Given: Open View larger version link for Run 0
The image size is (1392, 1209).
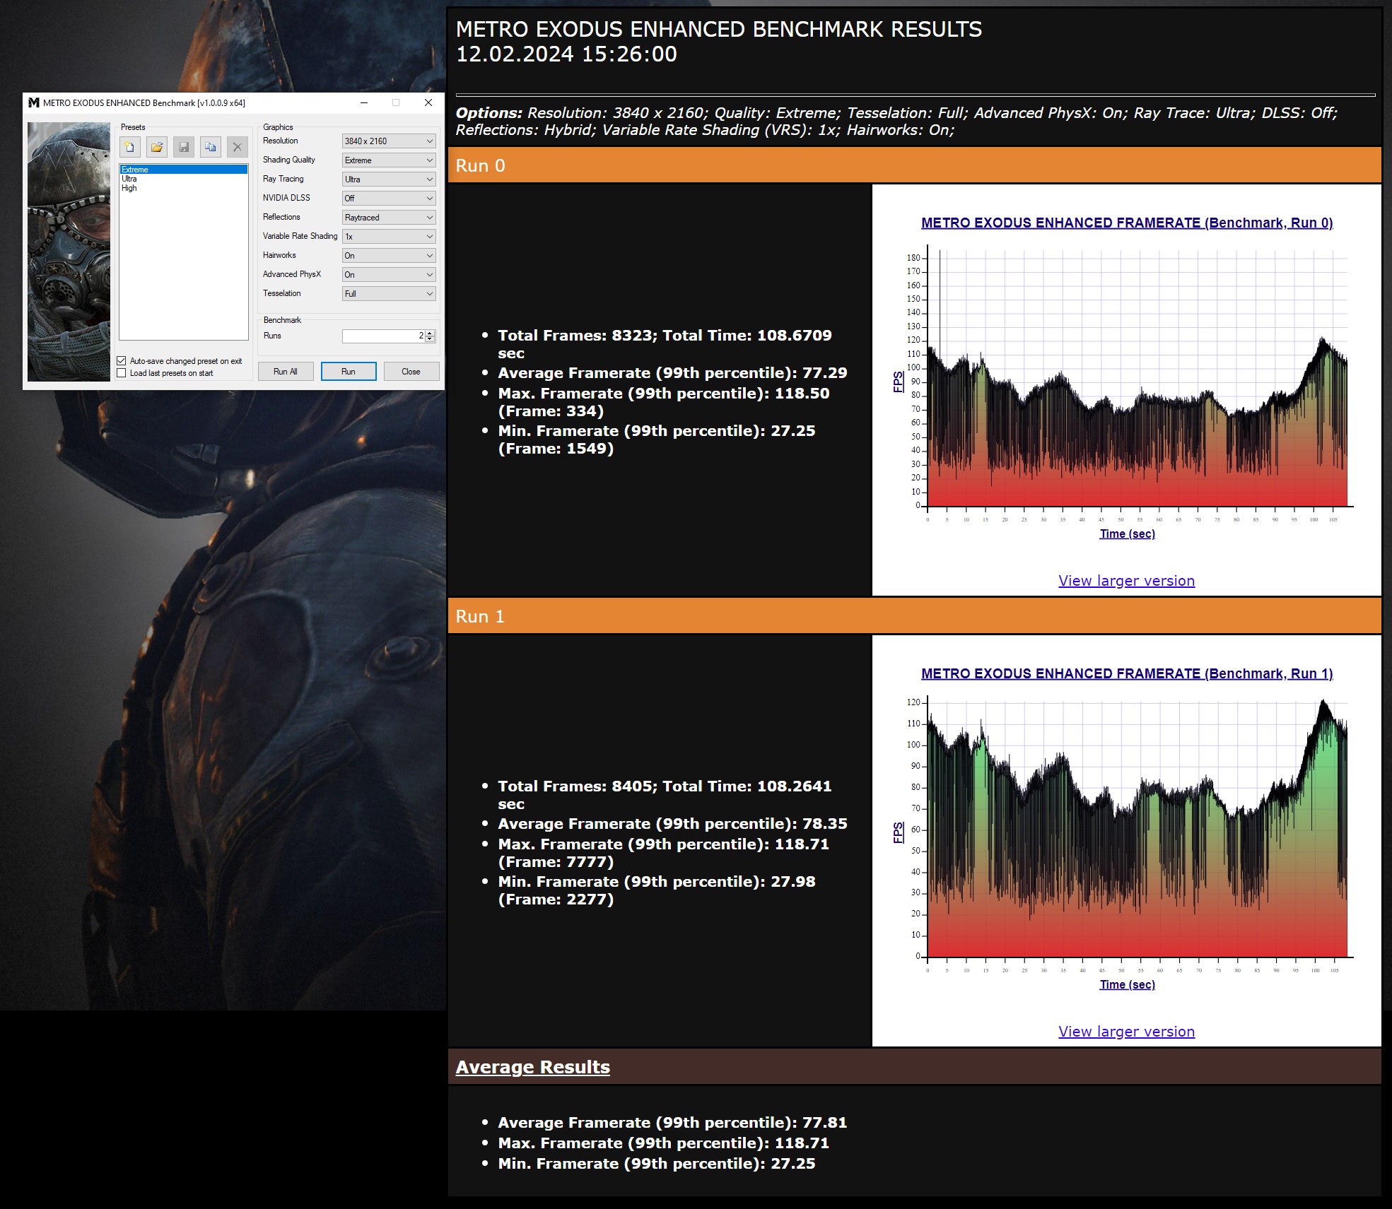Looking at the screenshot, I should (1126, 581).
